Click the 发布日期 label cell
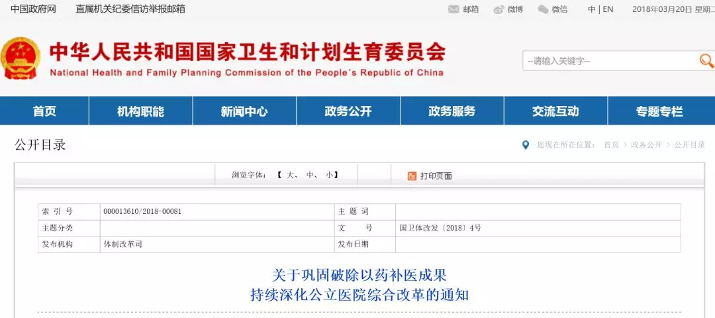 tap(365, 244)
